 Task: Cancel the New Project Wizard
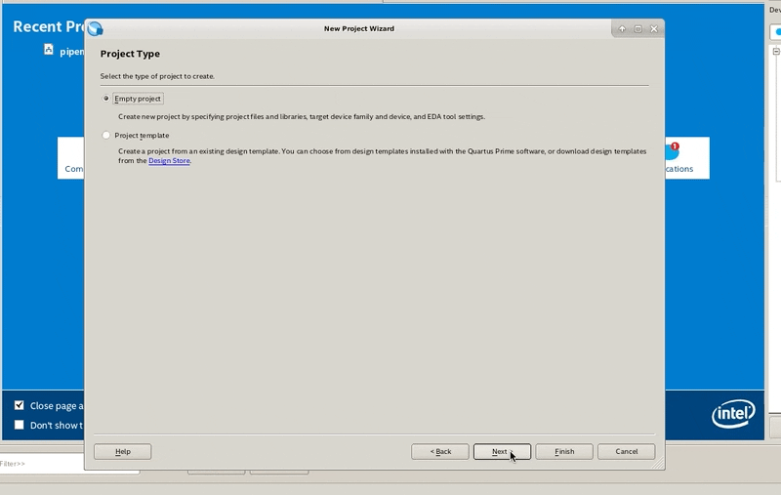point(626,452)
